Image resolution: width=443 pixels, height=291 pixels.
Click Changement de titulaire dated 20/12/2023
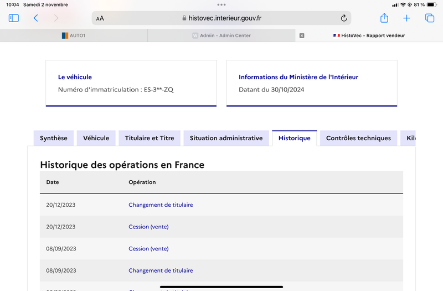click(x=161, y=205)
